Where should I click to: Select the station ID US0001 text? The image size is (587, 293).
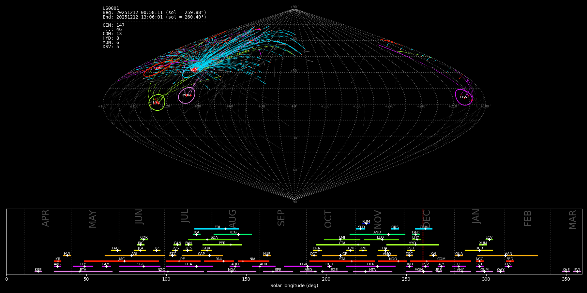[x=111, y=8]
